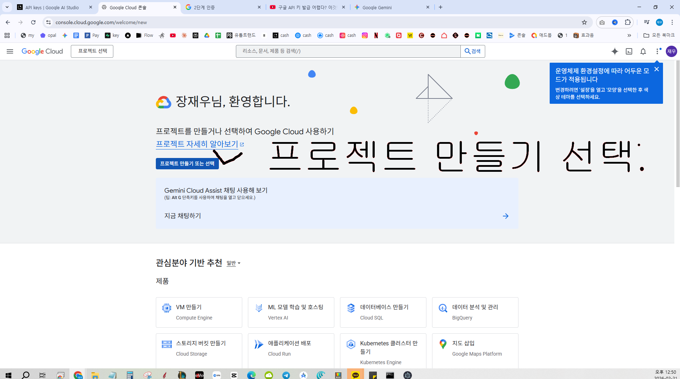Show more bookmarks with the chevron
Image resolution: width=680 pixels, height=379 pixels.
[x=629, y=35]
